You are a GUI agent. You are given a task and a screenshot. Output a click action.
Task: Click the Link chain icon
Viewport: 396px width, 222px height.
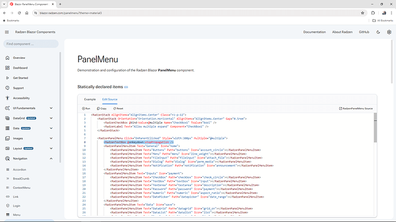tap(7, 197)
